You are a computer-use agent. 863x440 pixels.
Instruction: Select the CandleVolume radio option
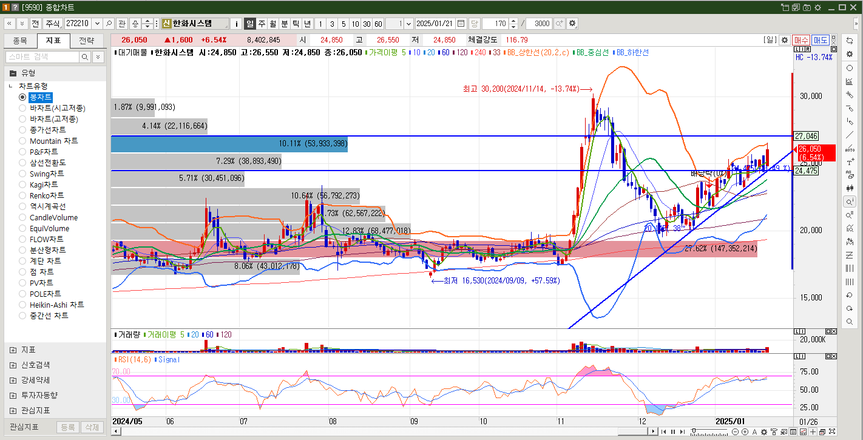coord(22,217)
